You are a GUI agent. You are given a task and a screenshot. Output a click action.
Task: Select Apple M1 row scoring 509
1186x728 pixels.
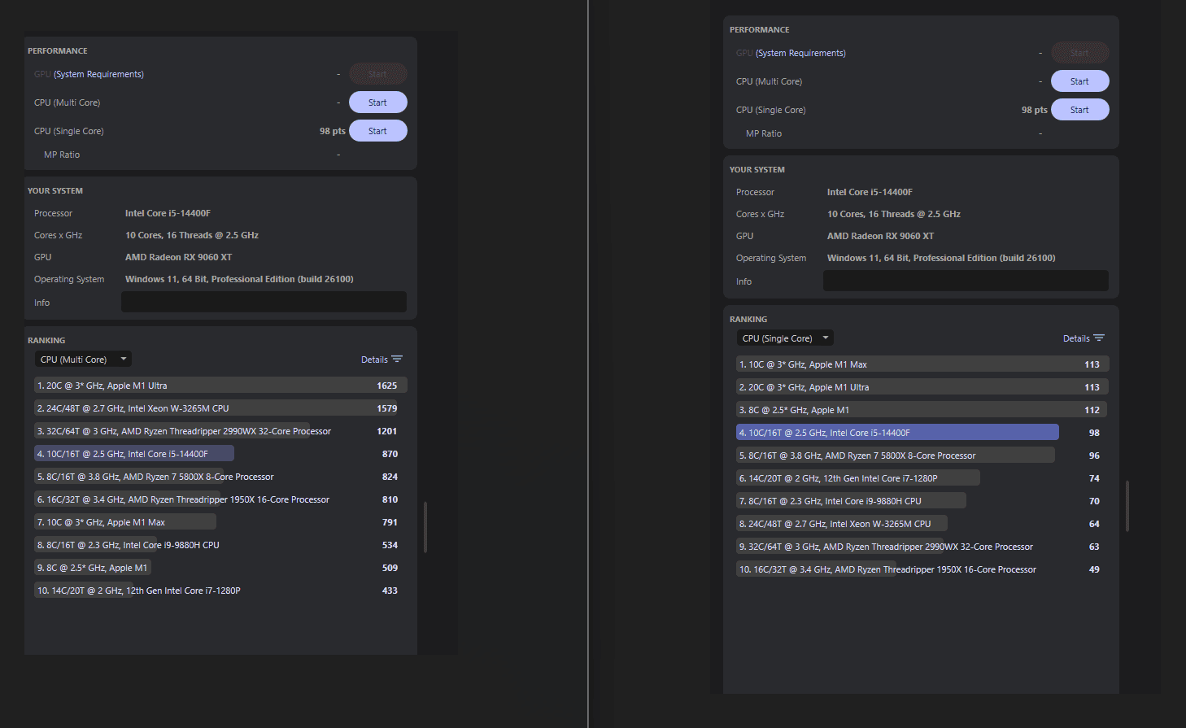click(x=220, y=568)
